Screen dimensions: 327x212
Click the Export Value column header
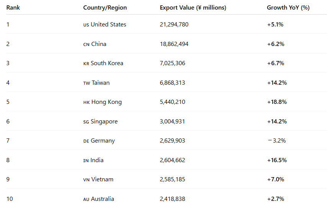pyautogui.click(x=193, y=8)
